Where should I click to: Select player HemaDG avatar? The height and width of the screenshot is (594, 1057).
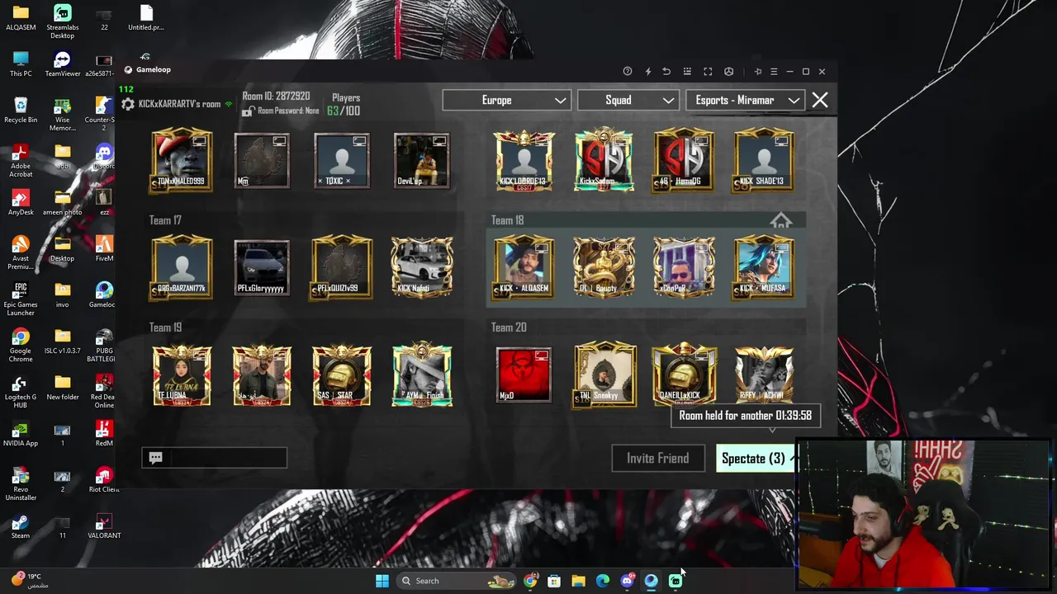tap(684, 160)
